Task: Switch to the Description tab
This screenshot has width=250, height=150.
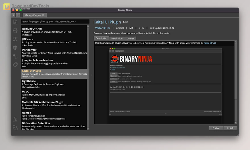Action: tap(101, 38)
